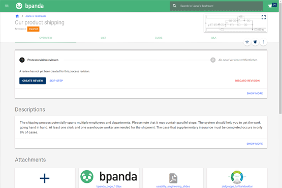Add new attachment with plus icon

[45, 178]
